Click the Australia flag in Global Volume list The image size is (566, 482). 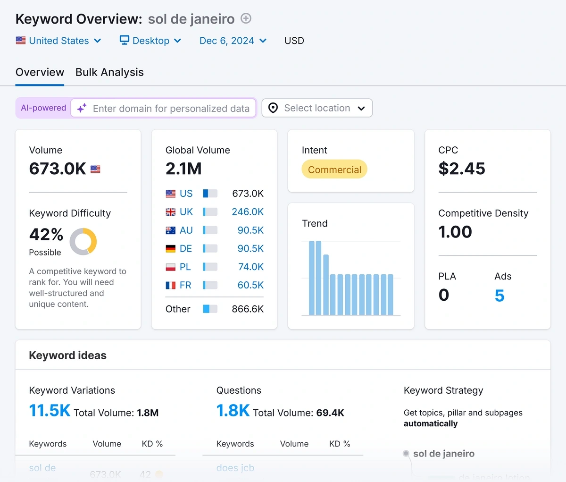171,230
